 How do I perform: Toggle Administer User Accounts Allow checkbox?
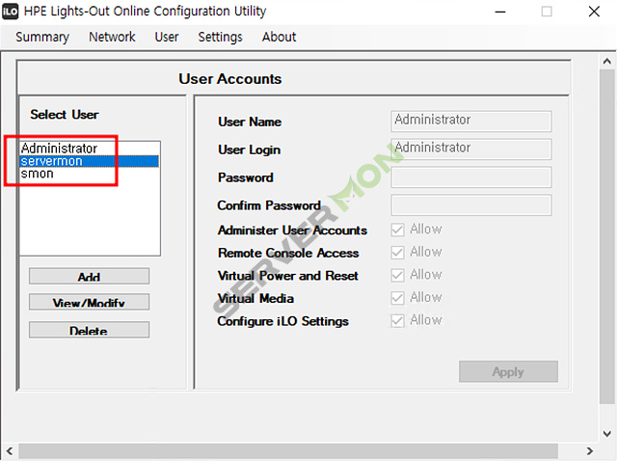coord(397,230)
